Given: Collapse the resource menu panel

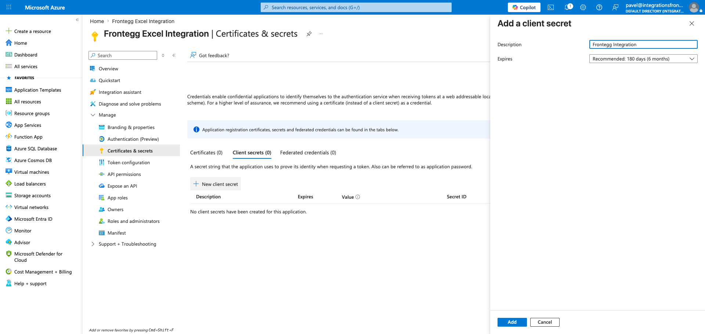Looking at the screenshot, I should pyautogui.click(x=174, y=55).
